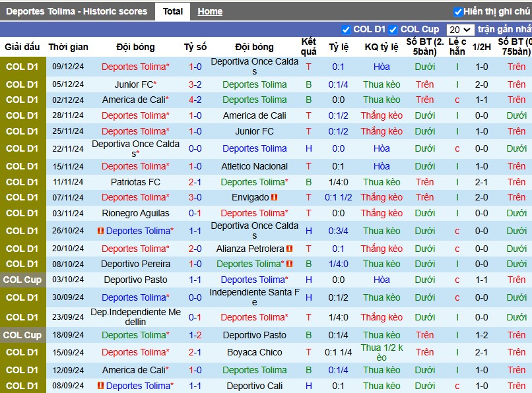Toggle the COL D1 checkbox

tap(346, 30)
